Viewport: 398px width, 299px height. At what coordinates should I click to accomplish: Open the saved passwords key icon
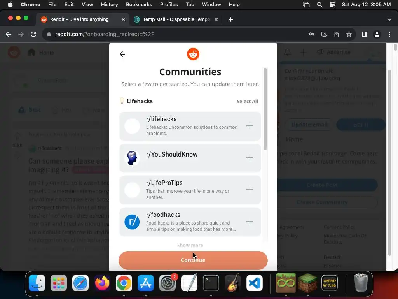pos(312,34)
